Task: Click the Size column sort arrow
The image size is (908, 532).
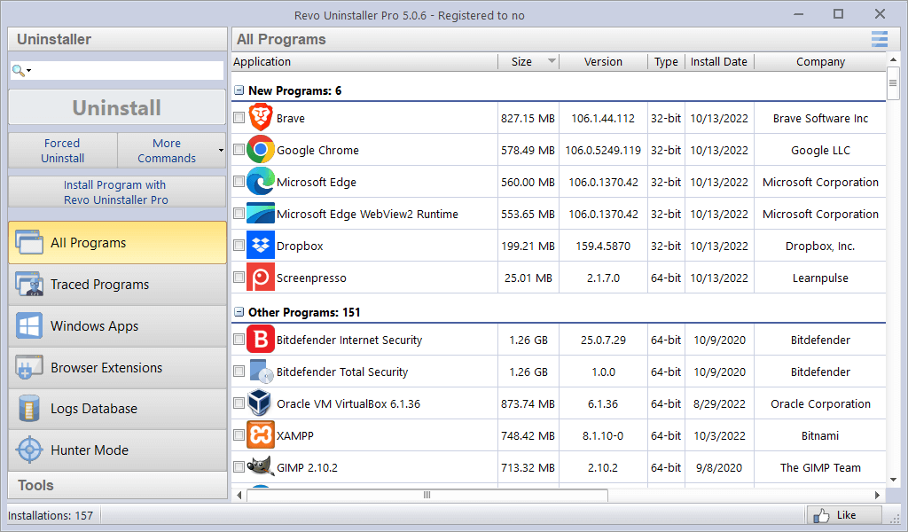Action: (552, 61)
